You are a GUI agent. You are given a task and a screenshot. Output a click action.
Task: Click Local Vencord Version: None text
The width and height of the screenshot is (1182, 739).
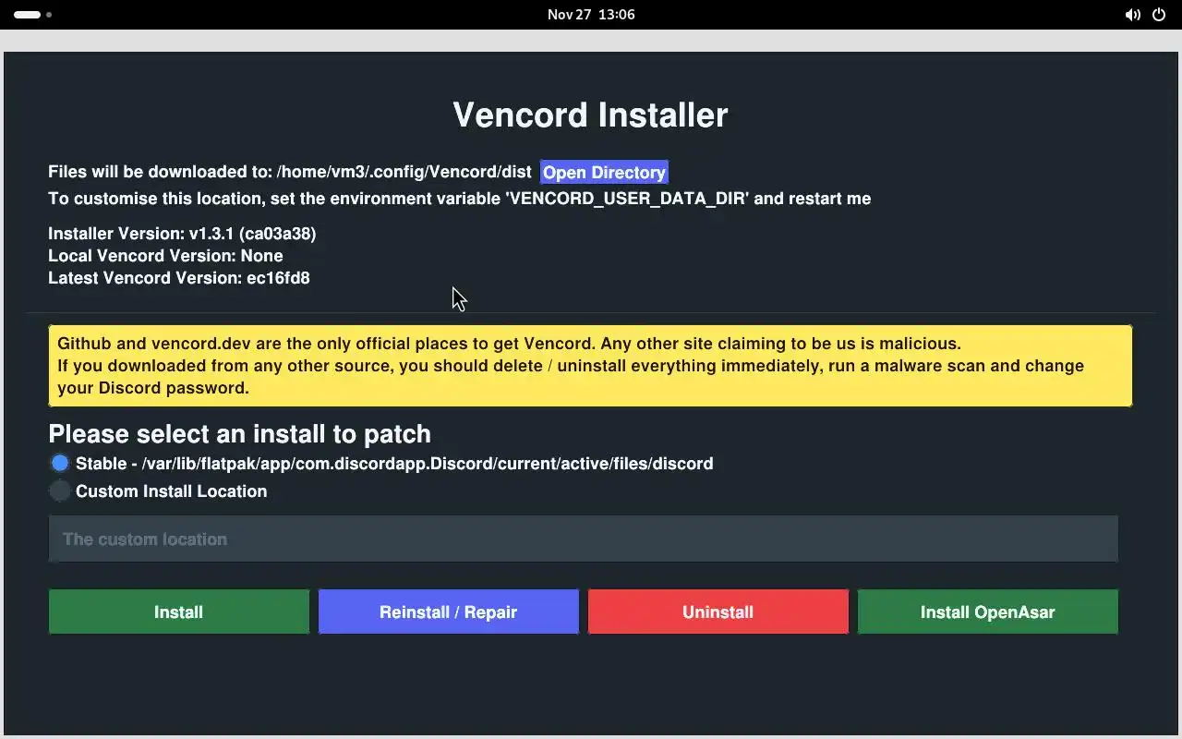(165, 256)
